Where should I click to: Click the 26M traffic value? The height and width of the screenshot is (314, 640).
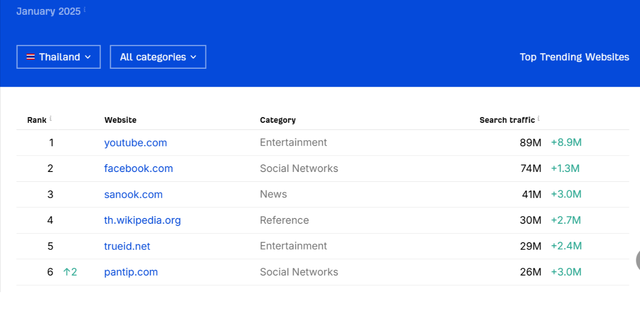click(531, 272)
